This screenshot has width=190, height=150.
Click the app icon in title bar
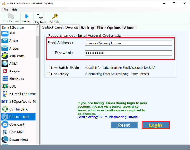point(4,4)
